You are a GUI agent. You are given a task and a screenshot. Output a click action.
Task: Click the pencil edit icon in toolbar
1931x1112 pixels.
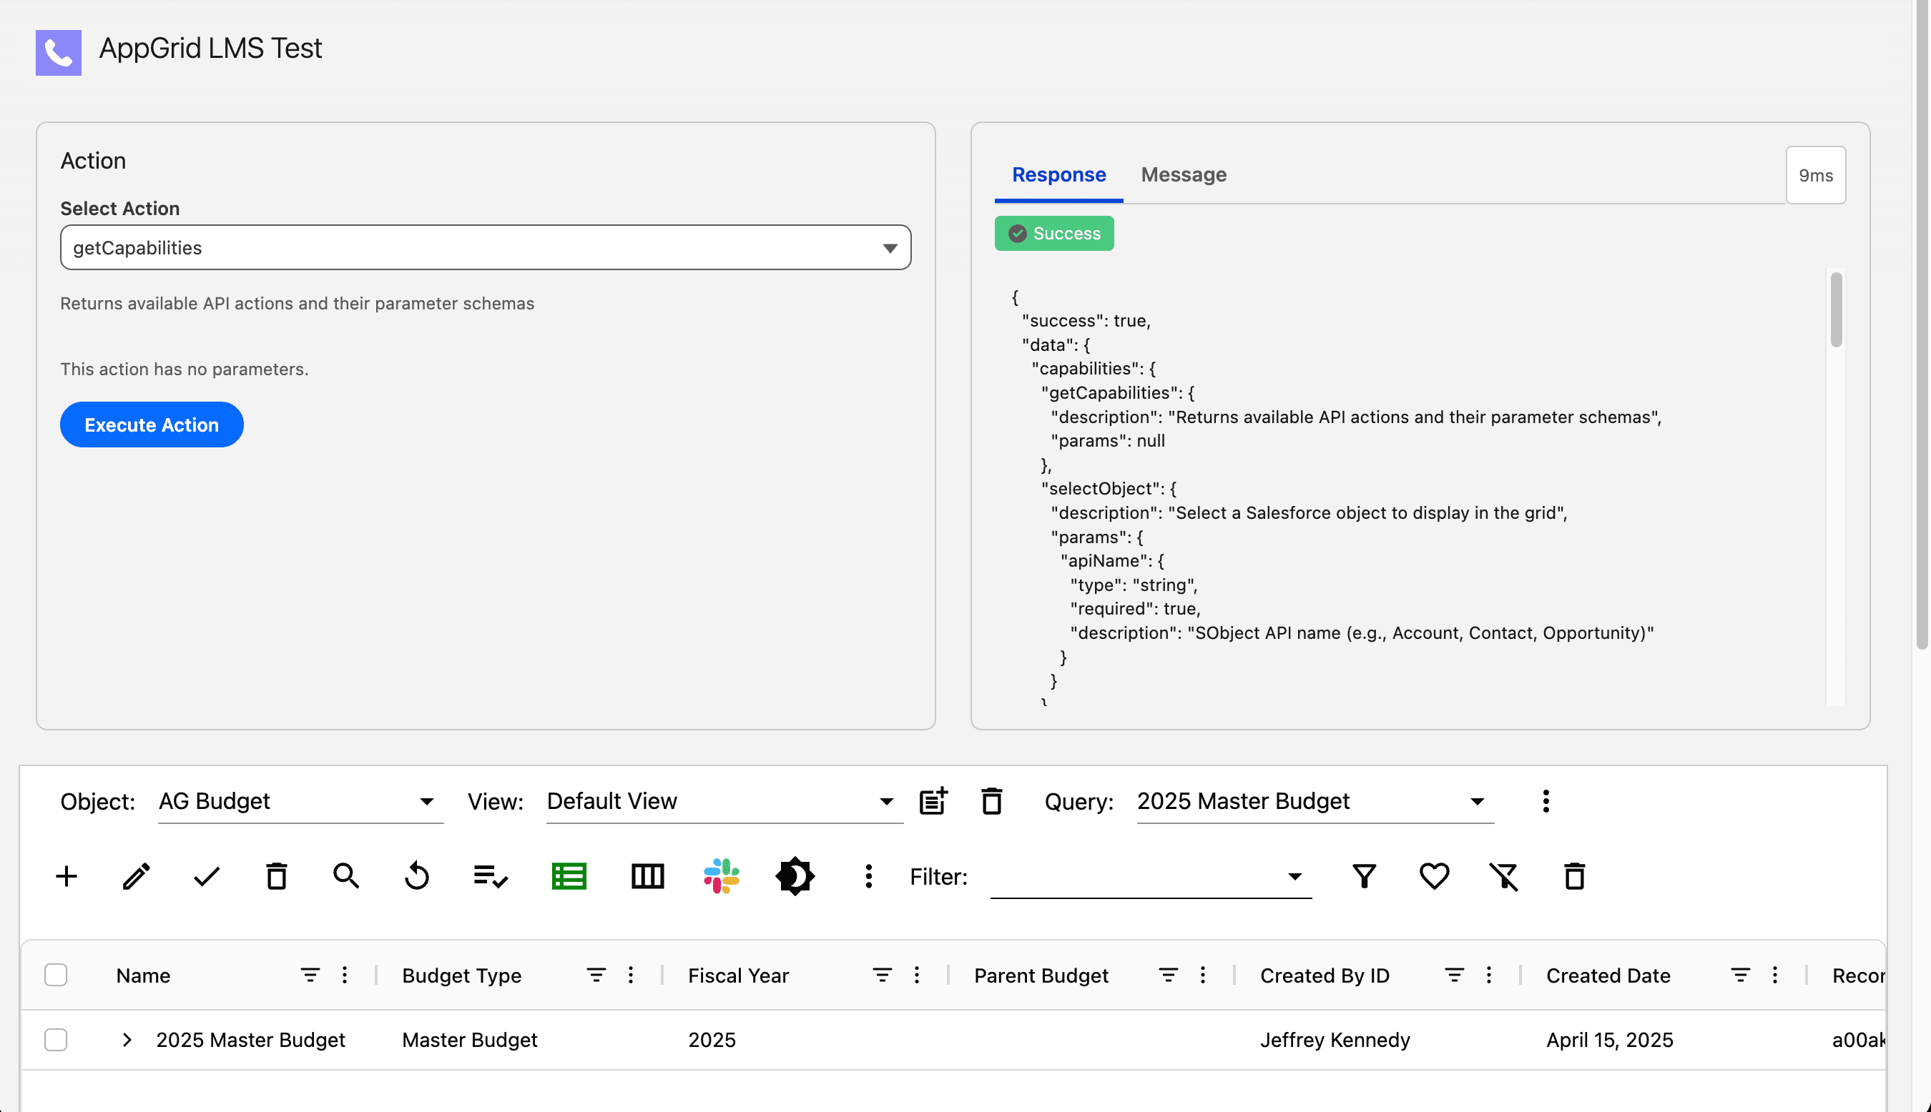tap(137, 876)
